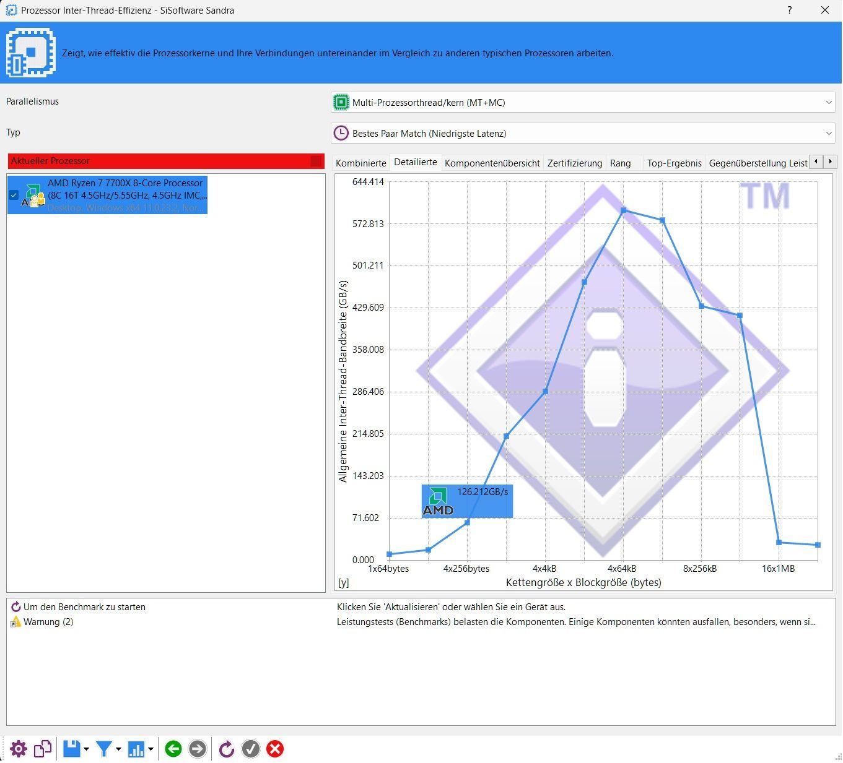The image size is (843, 763).
Task: Click the Sandra app icon in title bar
Action: tap(11, 10)
